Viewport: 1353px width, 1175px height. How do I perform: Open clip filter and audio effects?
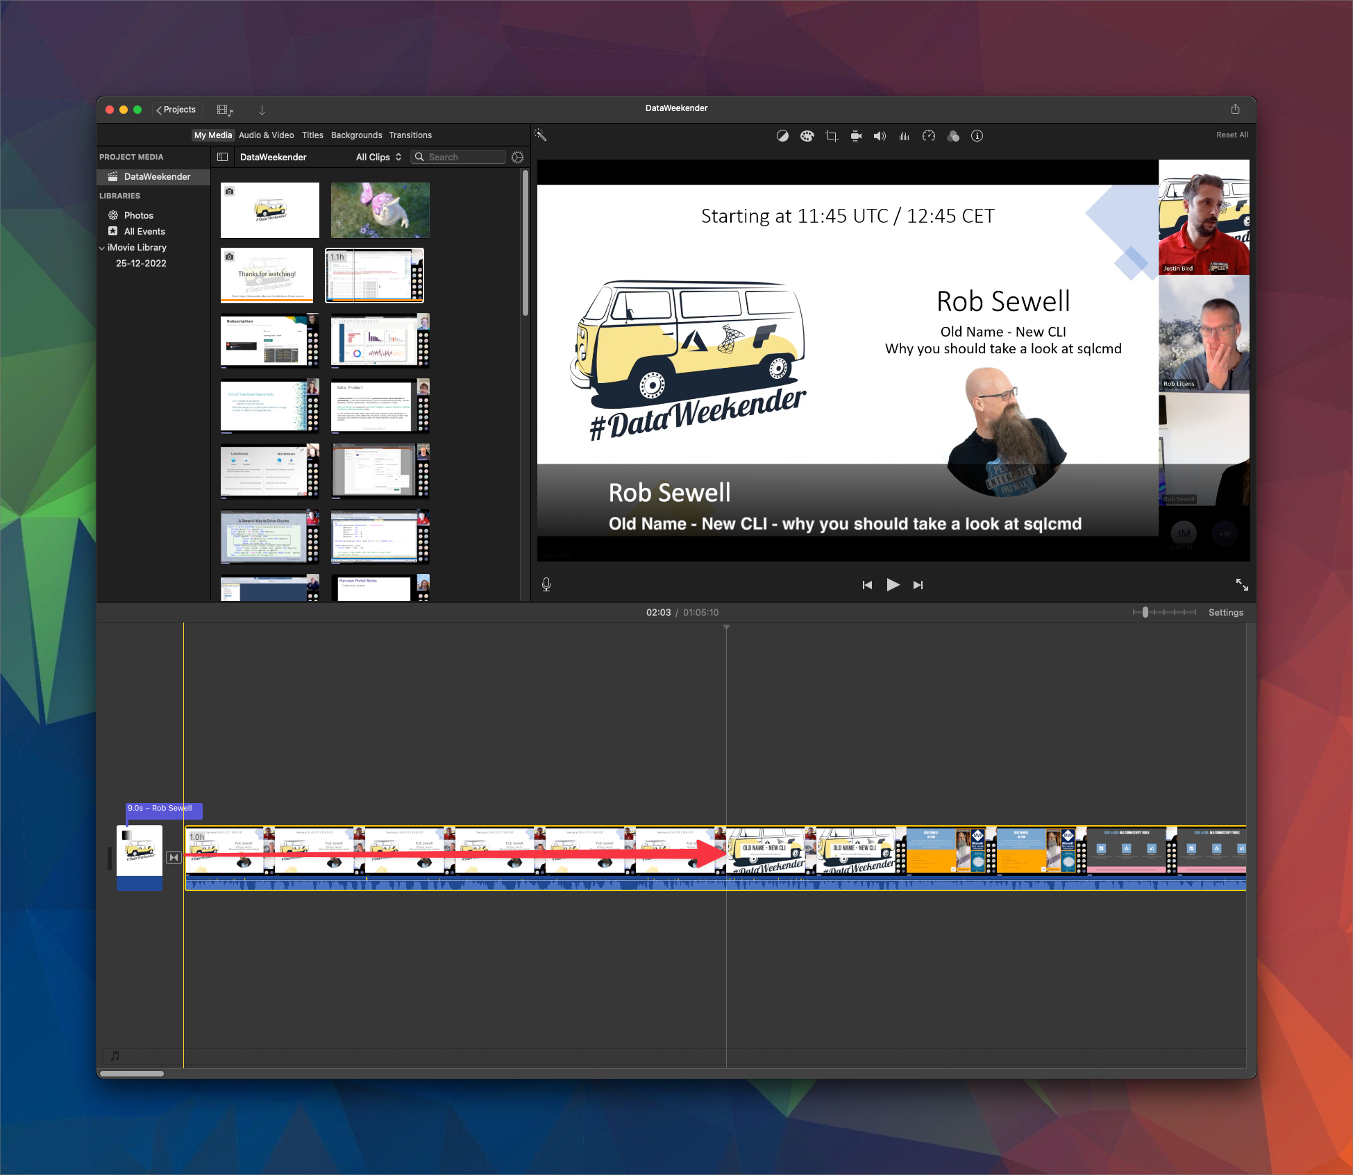[953, 136]
